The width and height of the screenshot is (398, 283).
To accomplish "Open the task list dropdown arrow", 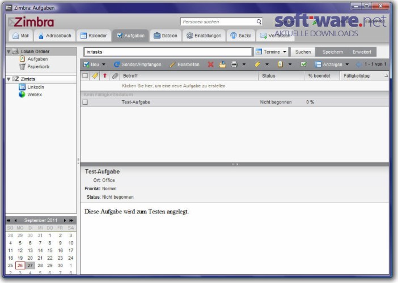I will (x=290, y=65).
